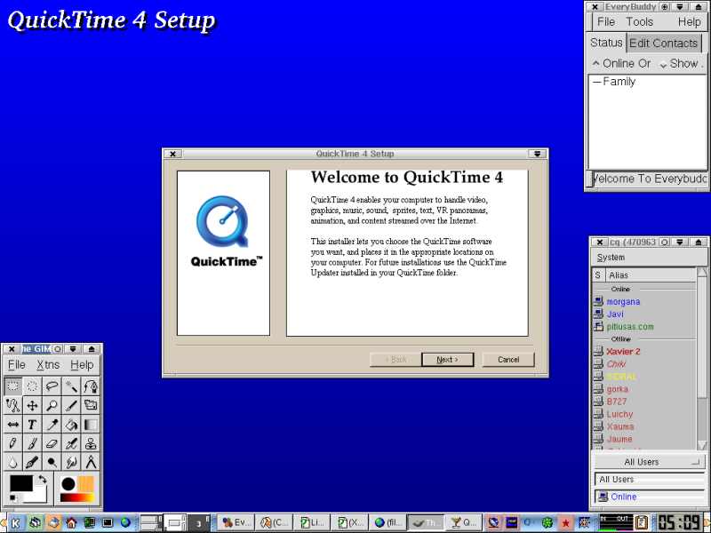This screenshot has height=533, width=711.
Task: Select the Transform tool in GIMP
Action: (x=91, y=405)
